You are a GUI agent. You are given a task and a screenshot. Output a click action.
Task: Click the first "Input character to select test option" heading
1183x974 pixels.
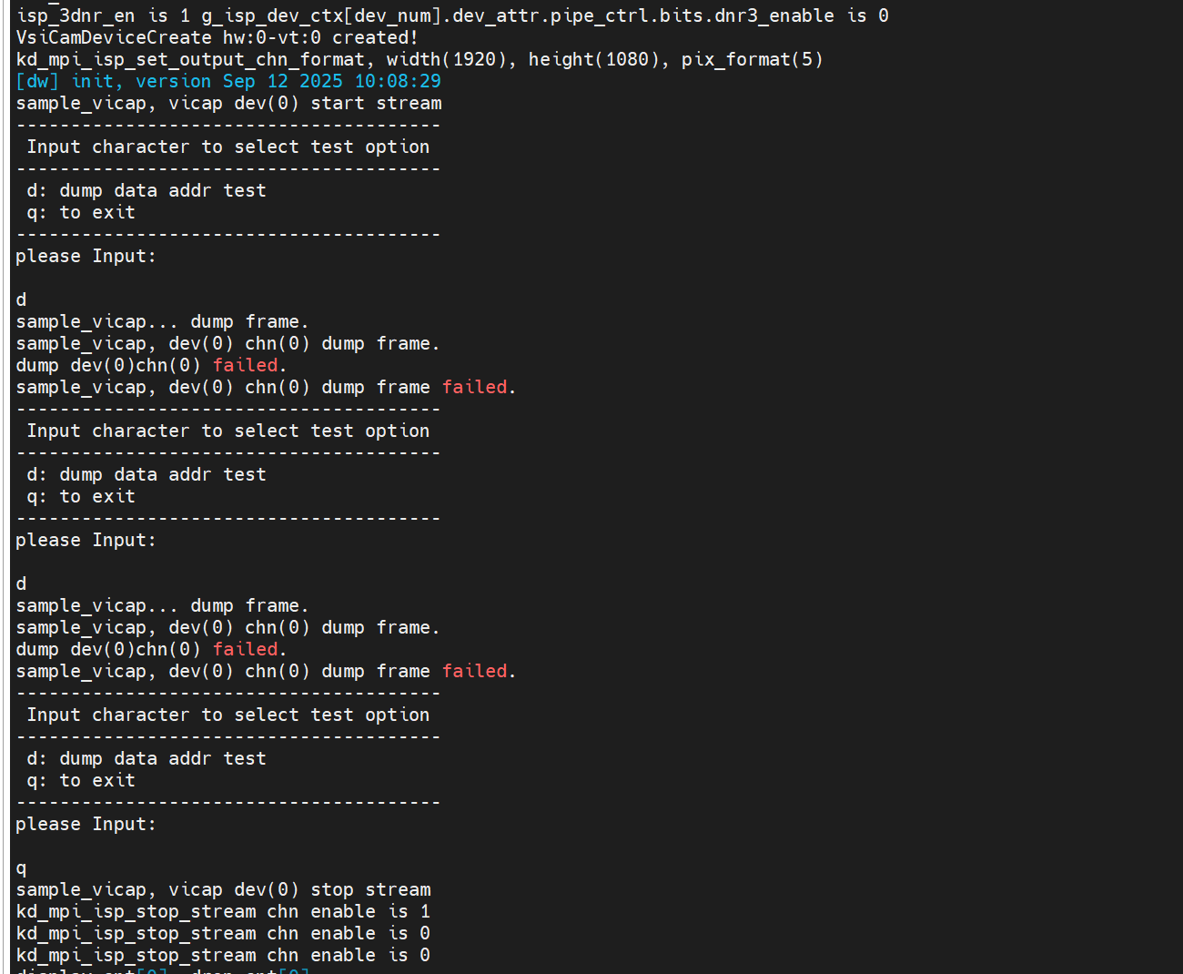pos(228,147)
